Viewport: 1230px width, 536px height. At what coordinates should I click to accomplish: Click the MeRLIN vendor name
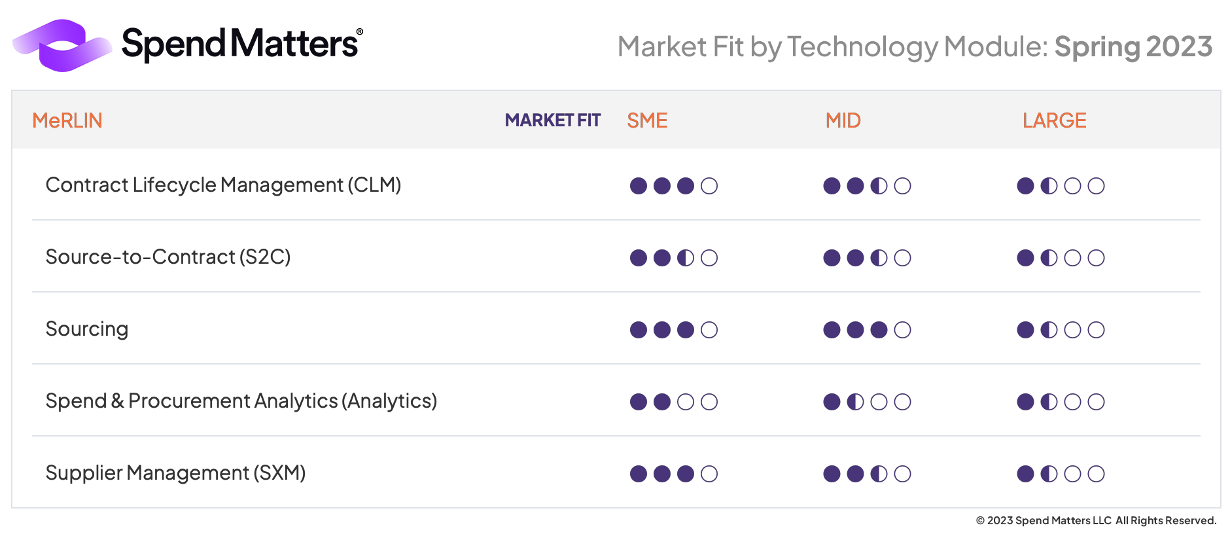pyautogui.click(x=67, y=120)
